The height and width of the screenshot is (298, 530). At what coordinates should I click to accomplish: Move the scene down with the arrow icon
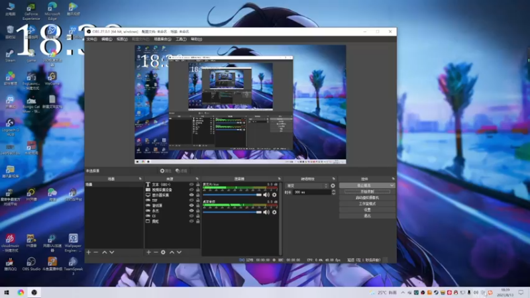[x=112, y=252]
